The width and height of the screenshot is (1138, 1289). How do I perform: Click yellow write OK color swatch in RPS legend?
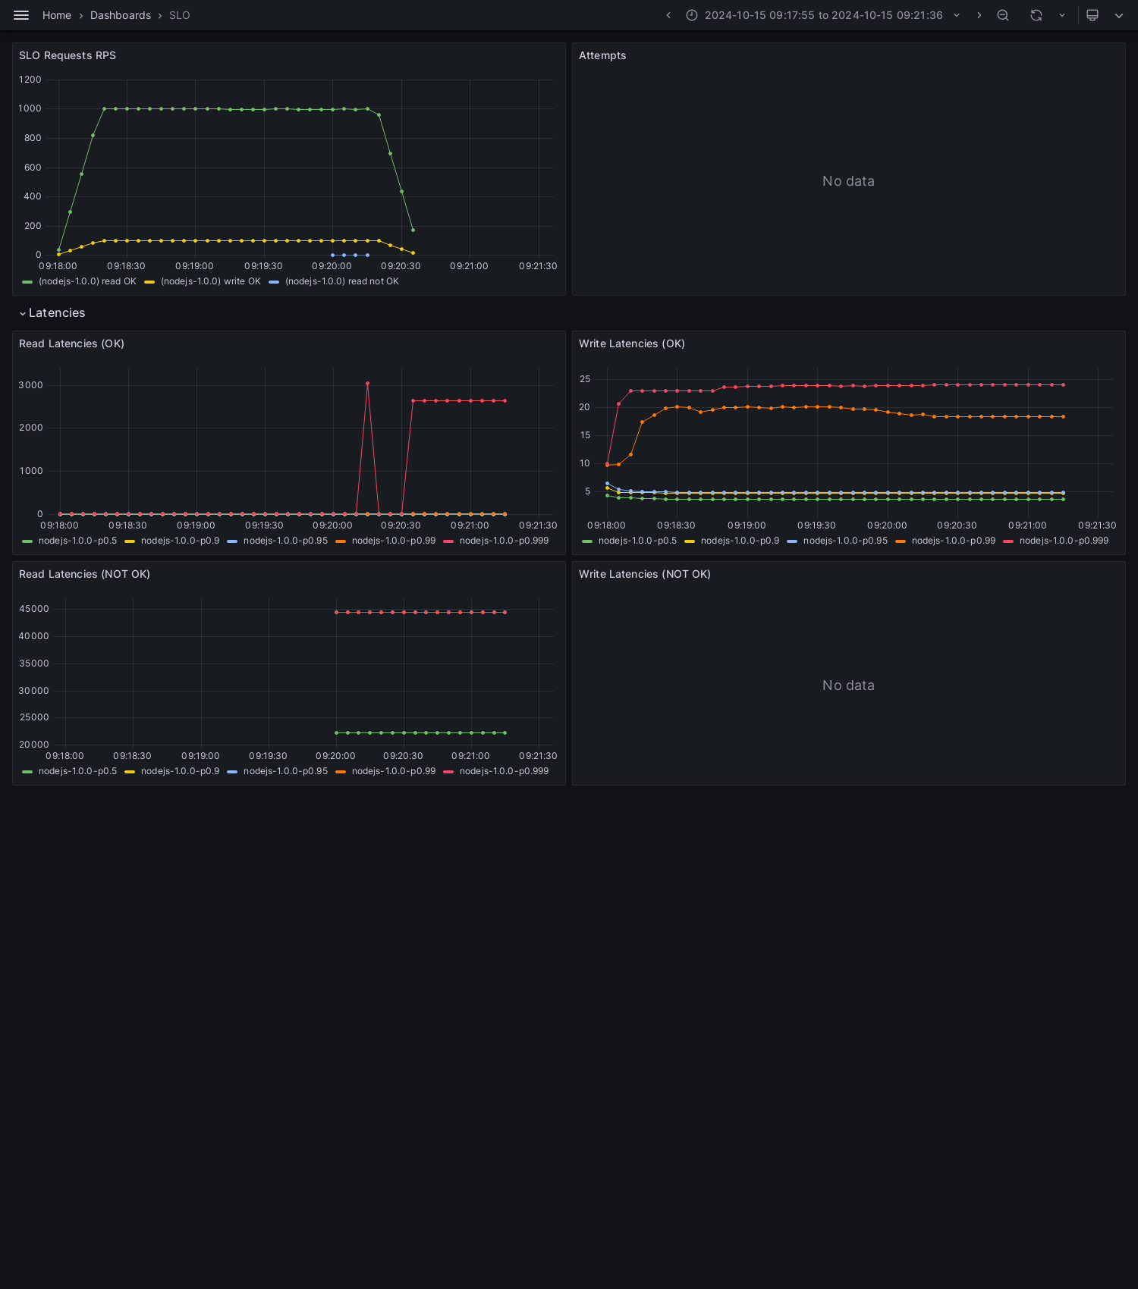(x=149, y=282)
